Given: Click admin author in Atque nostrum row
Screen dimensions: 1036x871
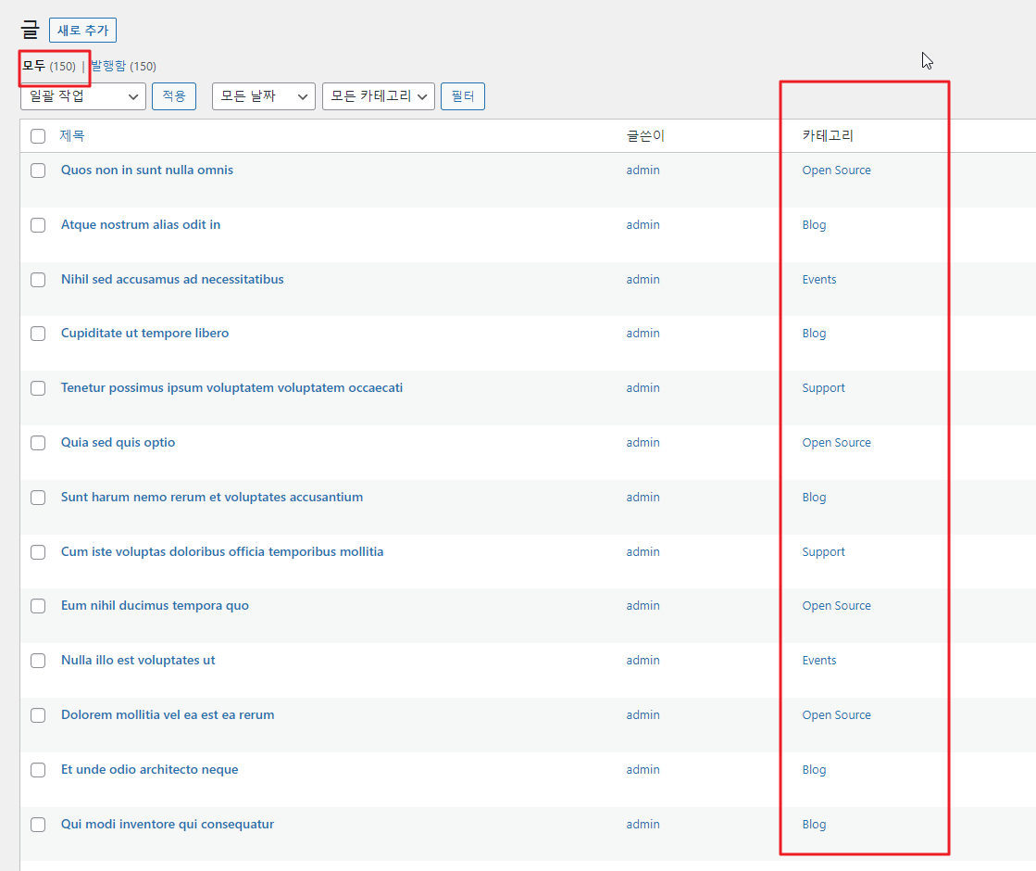Looking at the screenshot, I should point(643,225).
